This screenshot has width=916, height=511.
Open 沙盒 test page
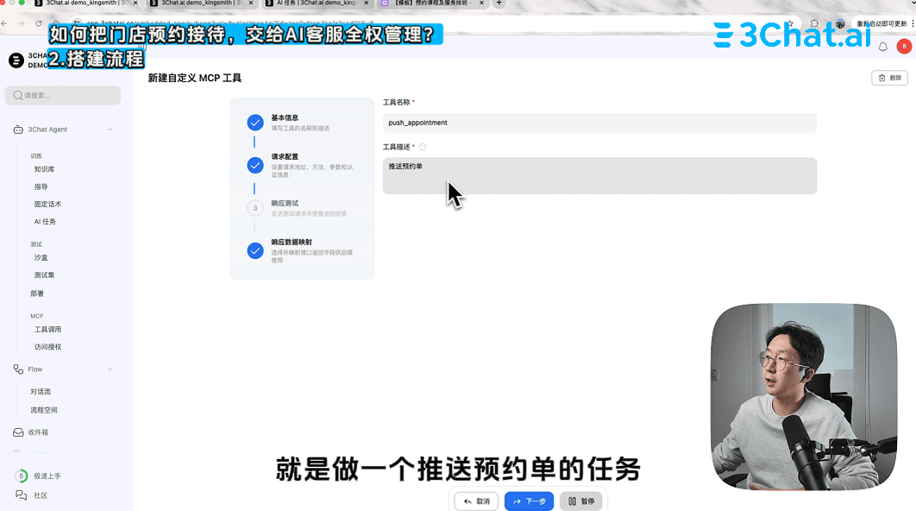point(41,257)
